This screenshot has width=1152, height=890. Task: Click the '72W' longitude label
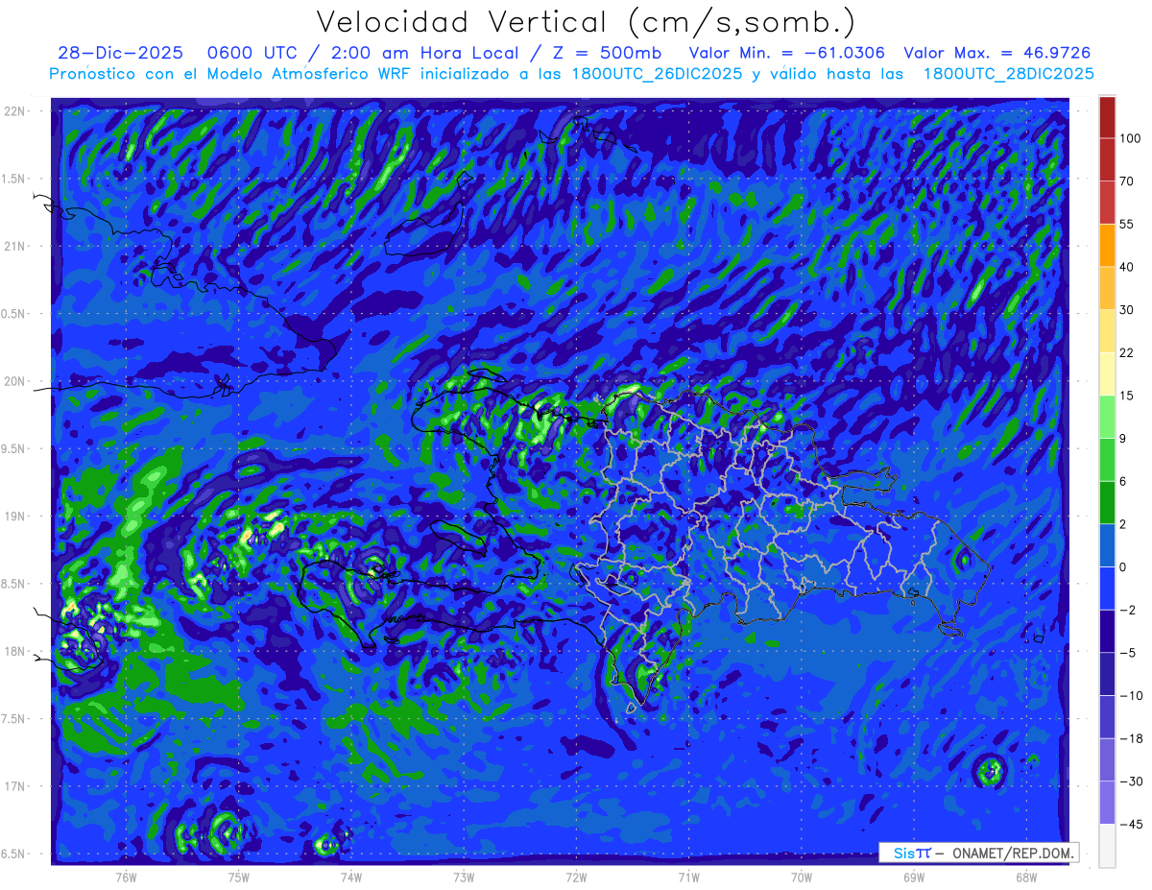pyautogui.click(x=576, y=877)
